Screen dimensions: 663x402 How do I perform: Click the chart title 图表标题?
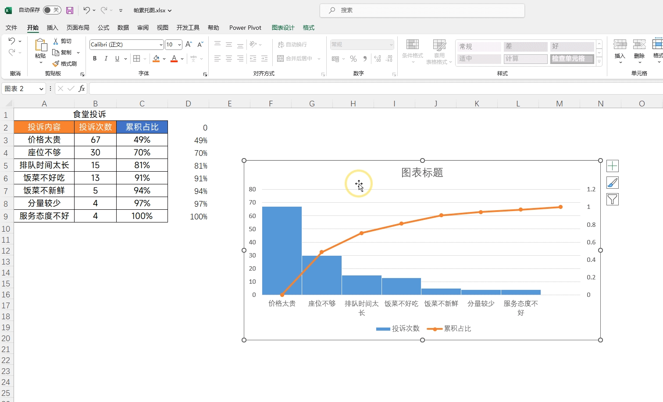(422, 173)
